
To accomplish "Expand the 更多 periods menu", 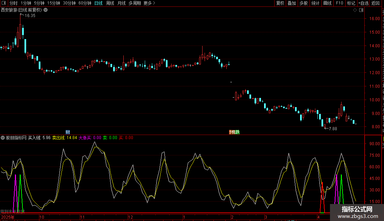I will (x=149, y=3).
